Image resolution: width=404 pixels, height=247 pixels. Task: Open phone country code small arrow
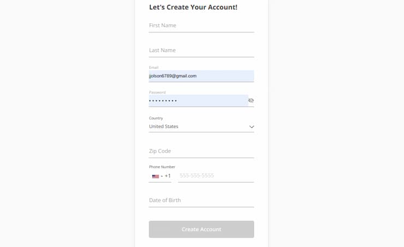point(162,176)
